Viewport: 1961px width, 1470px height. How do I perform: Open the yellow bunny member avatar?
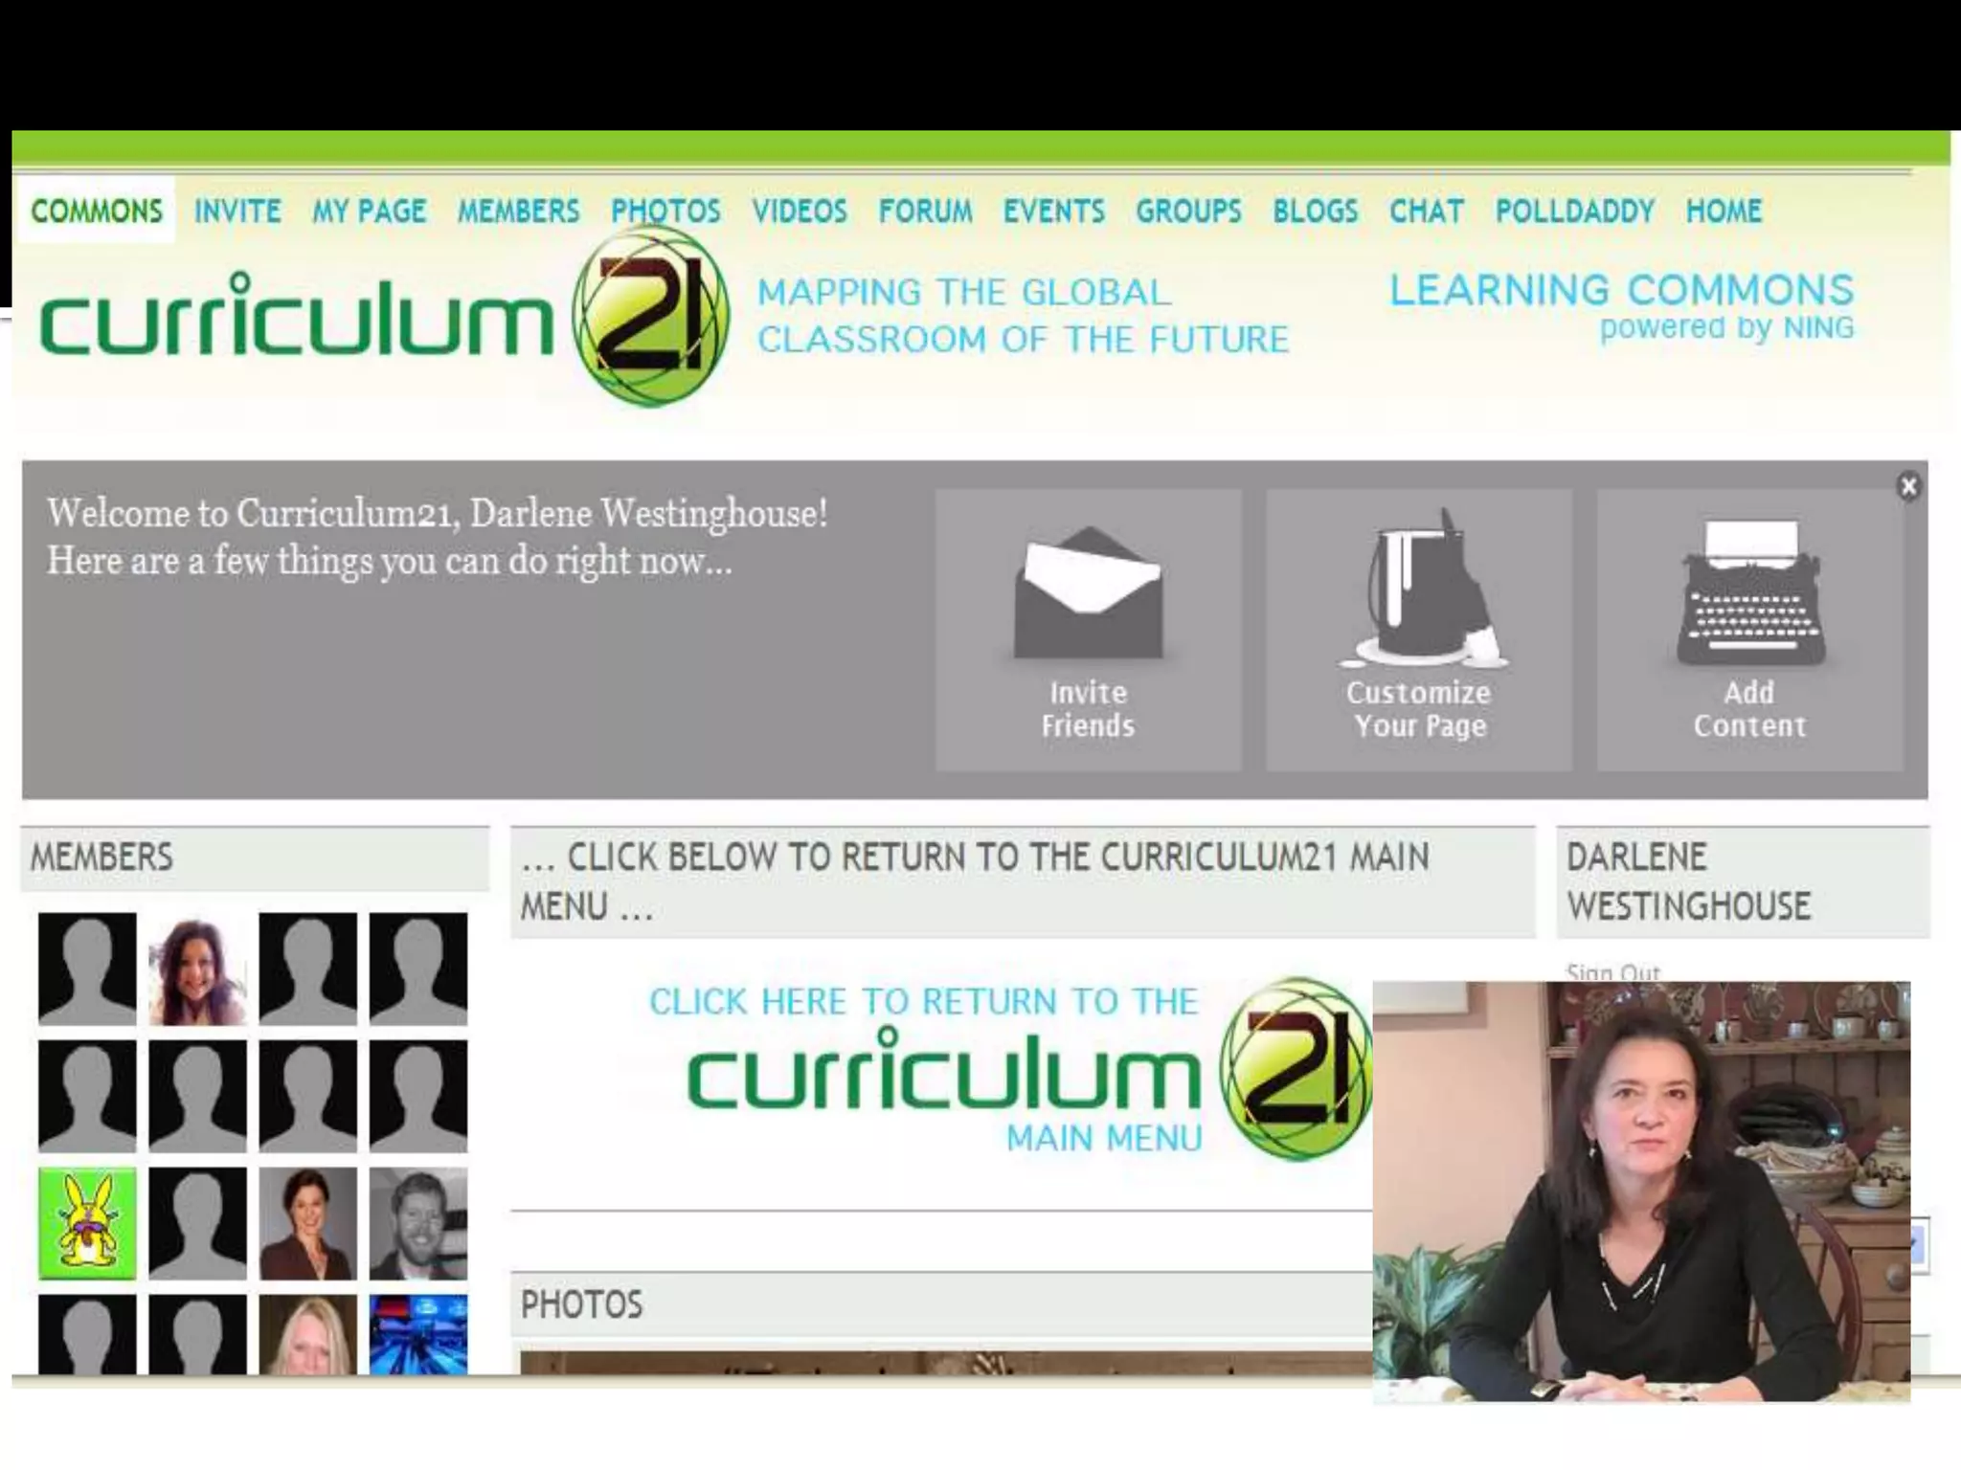click(87, 1223)
